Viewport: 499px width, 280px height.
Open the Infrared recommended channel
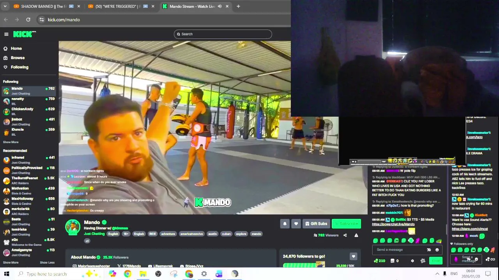coord(28,160)
